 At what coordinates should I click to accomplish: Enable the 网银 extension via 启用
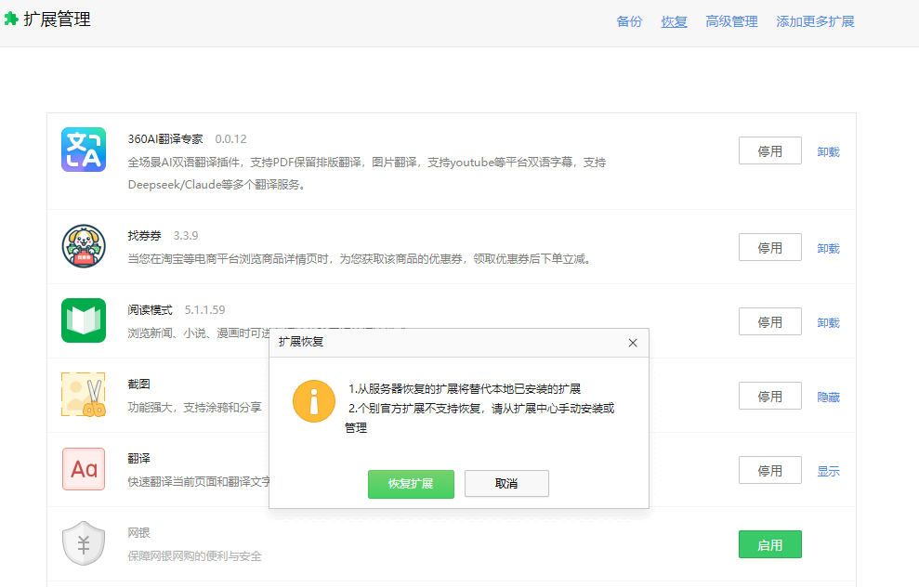click(769, 543)
